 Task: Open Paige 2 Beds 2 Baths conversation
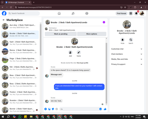tap(20, 60)
